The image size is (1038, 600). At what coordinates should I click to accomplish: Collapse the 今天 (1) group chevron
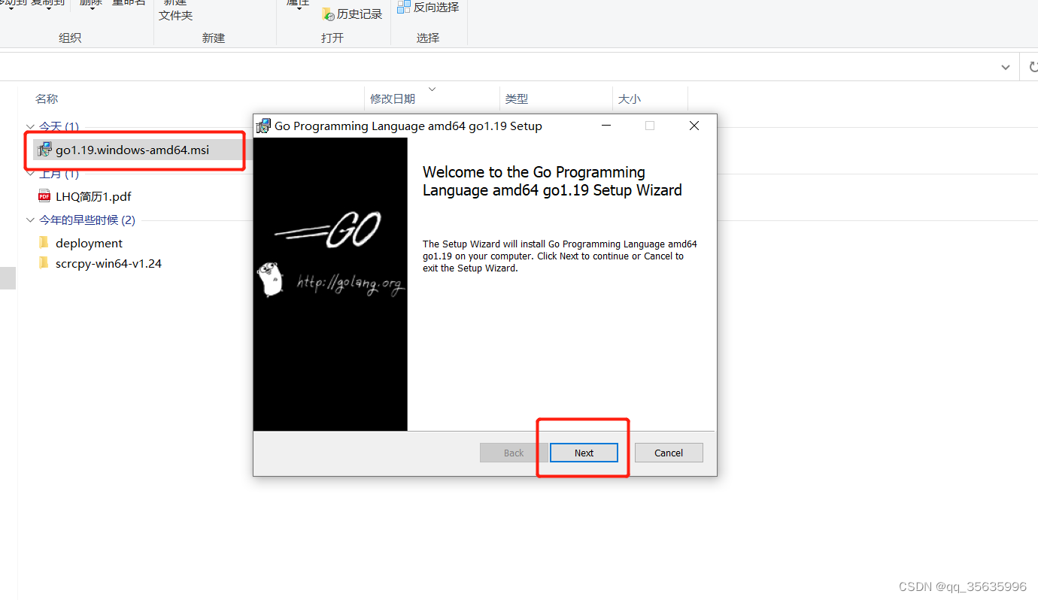[30, 127]
